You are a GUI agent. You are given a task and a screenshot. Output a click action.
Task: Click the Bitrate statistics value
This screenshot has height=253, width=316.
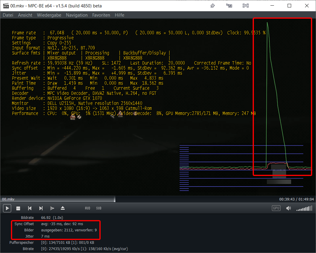tap(84, 249)
